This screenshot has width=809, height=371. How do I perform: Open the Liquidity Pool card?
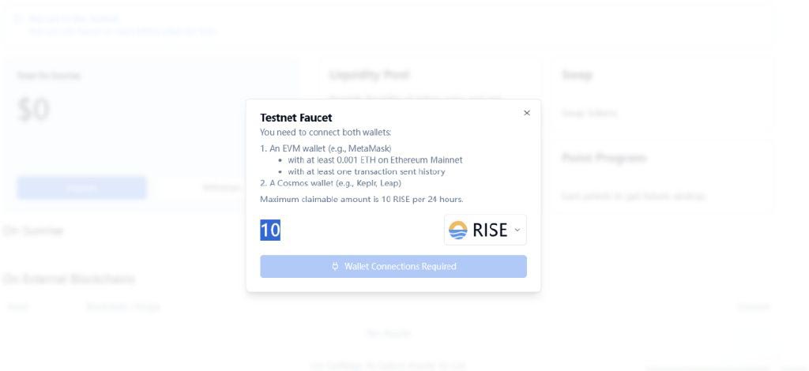click(x=370, y=75)
